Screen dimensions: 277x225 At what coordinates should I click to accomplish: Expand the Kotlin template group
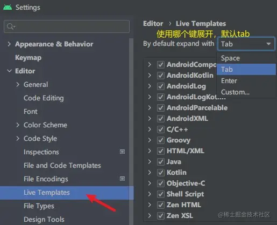[150, 172]
